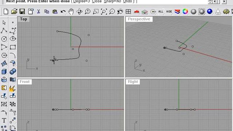Shade viewport with gray sphere icon
The image size is (233, 131).
(x=193, y=12)
